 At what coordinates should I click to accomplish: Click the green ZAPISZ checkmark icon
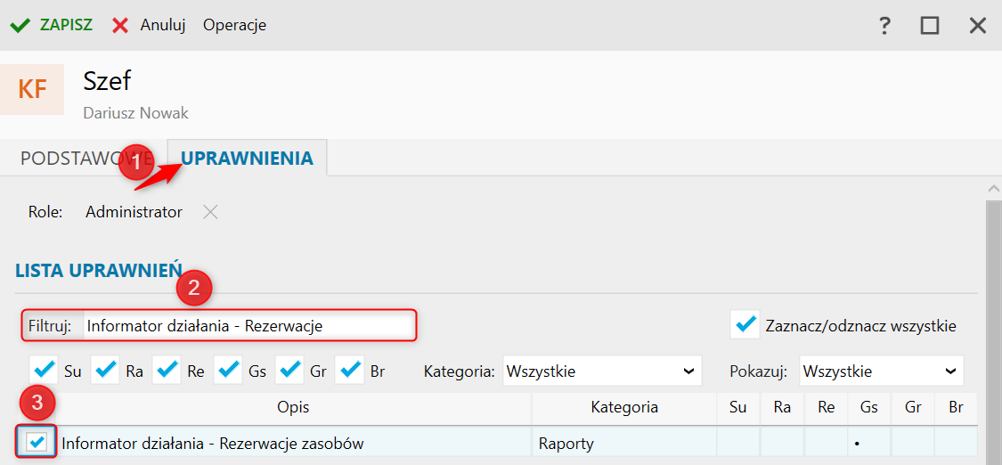click(x=20, y=26)
